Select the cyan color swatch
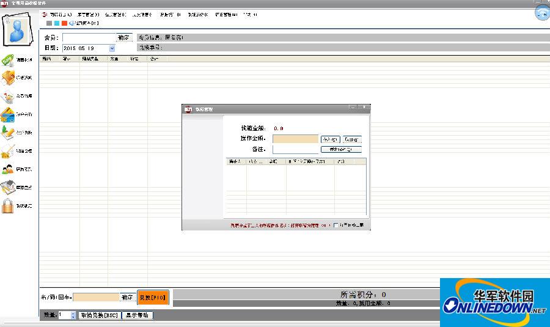Viewport: 550px width, 327px height. pyautogui.click(x=57, y=23)
